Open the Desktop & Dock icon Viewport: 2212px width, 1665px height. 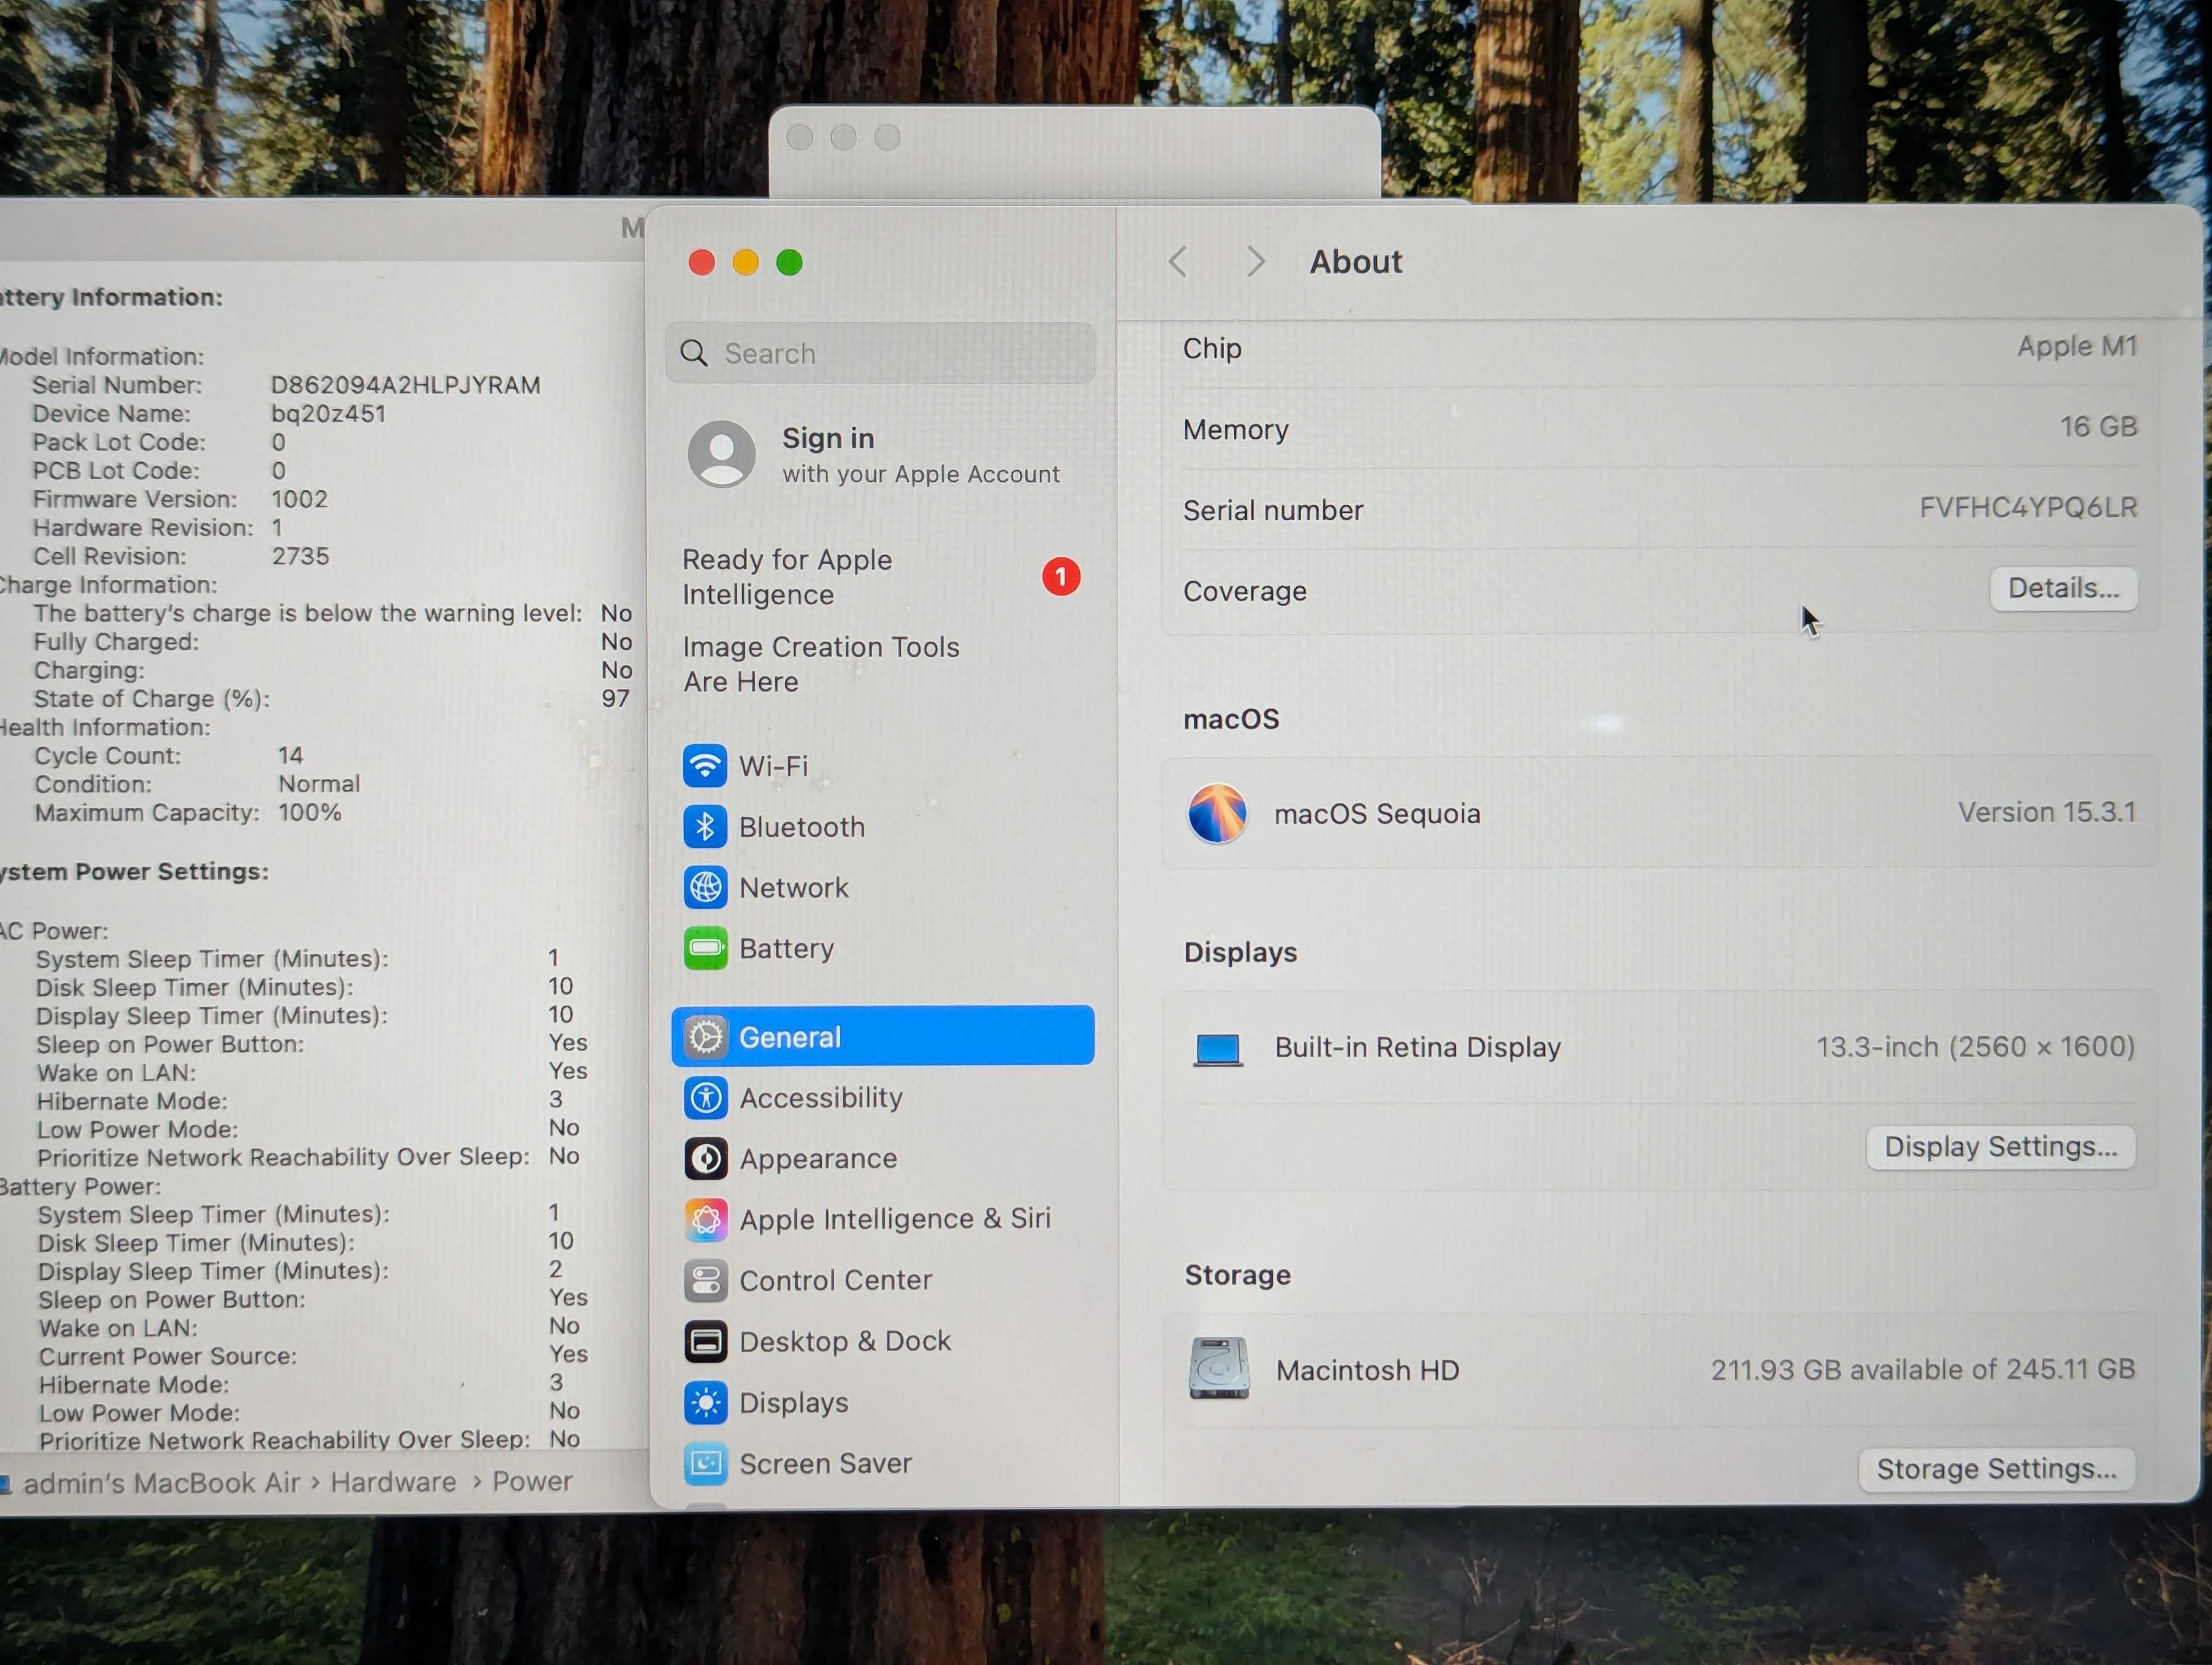pyautogui.click(x=705, y=1341)
